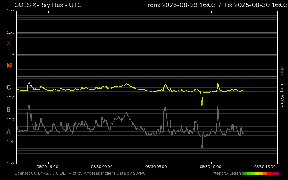Click the Intensity Legend label

click(x=227, y=174)
